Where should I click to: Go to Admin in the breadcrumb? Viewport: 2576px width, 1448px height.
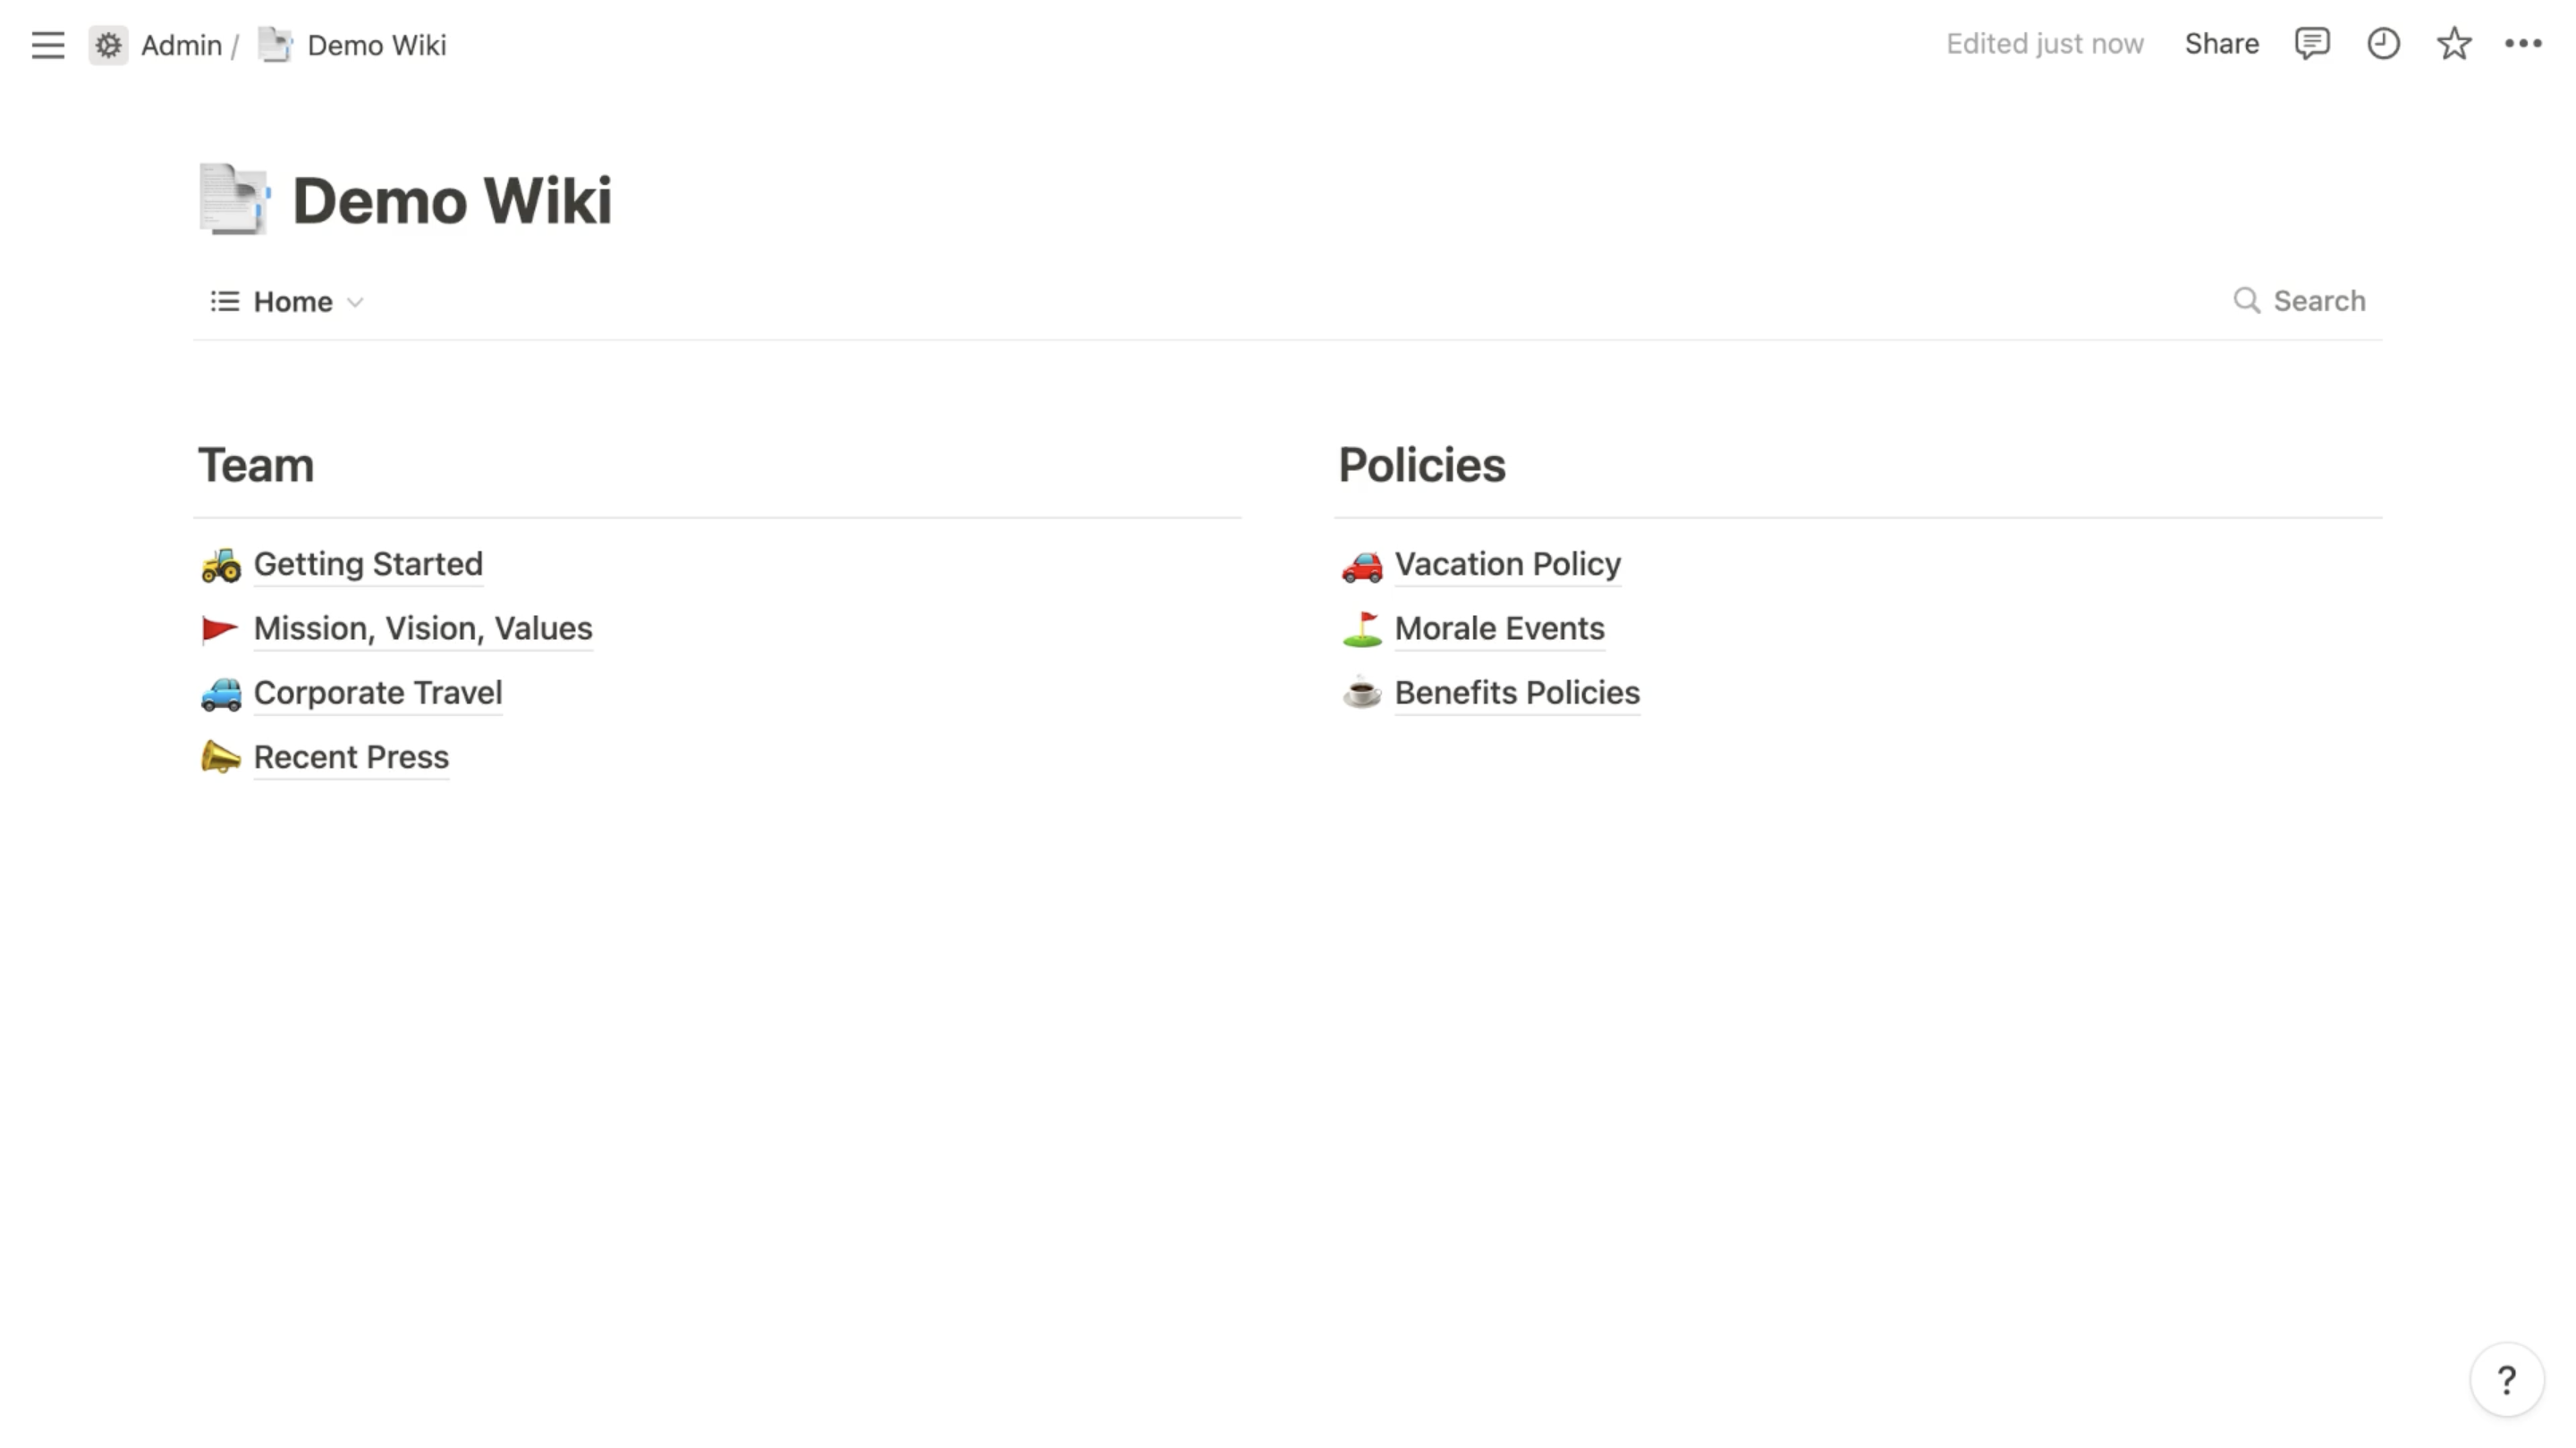[x=181, y=45]
